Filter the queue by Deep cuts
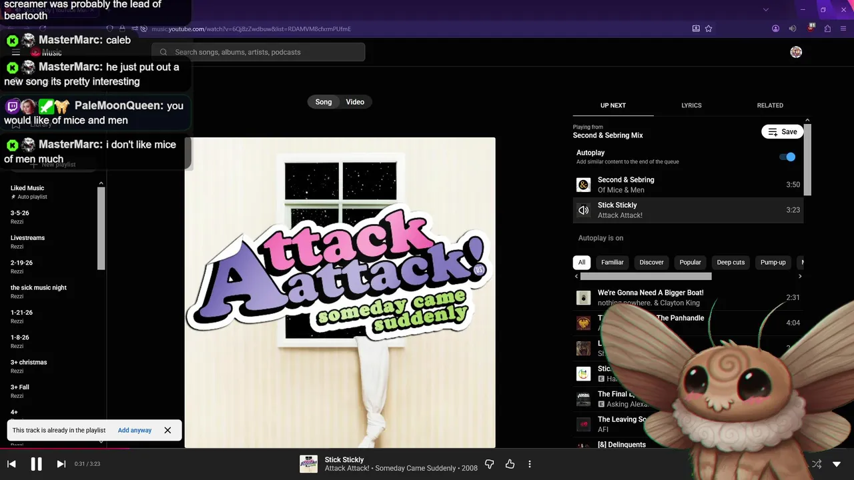The height and width of the screenshot is (480, 854). (731, 262)
